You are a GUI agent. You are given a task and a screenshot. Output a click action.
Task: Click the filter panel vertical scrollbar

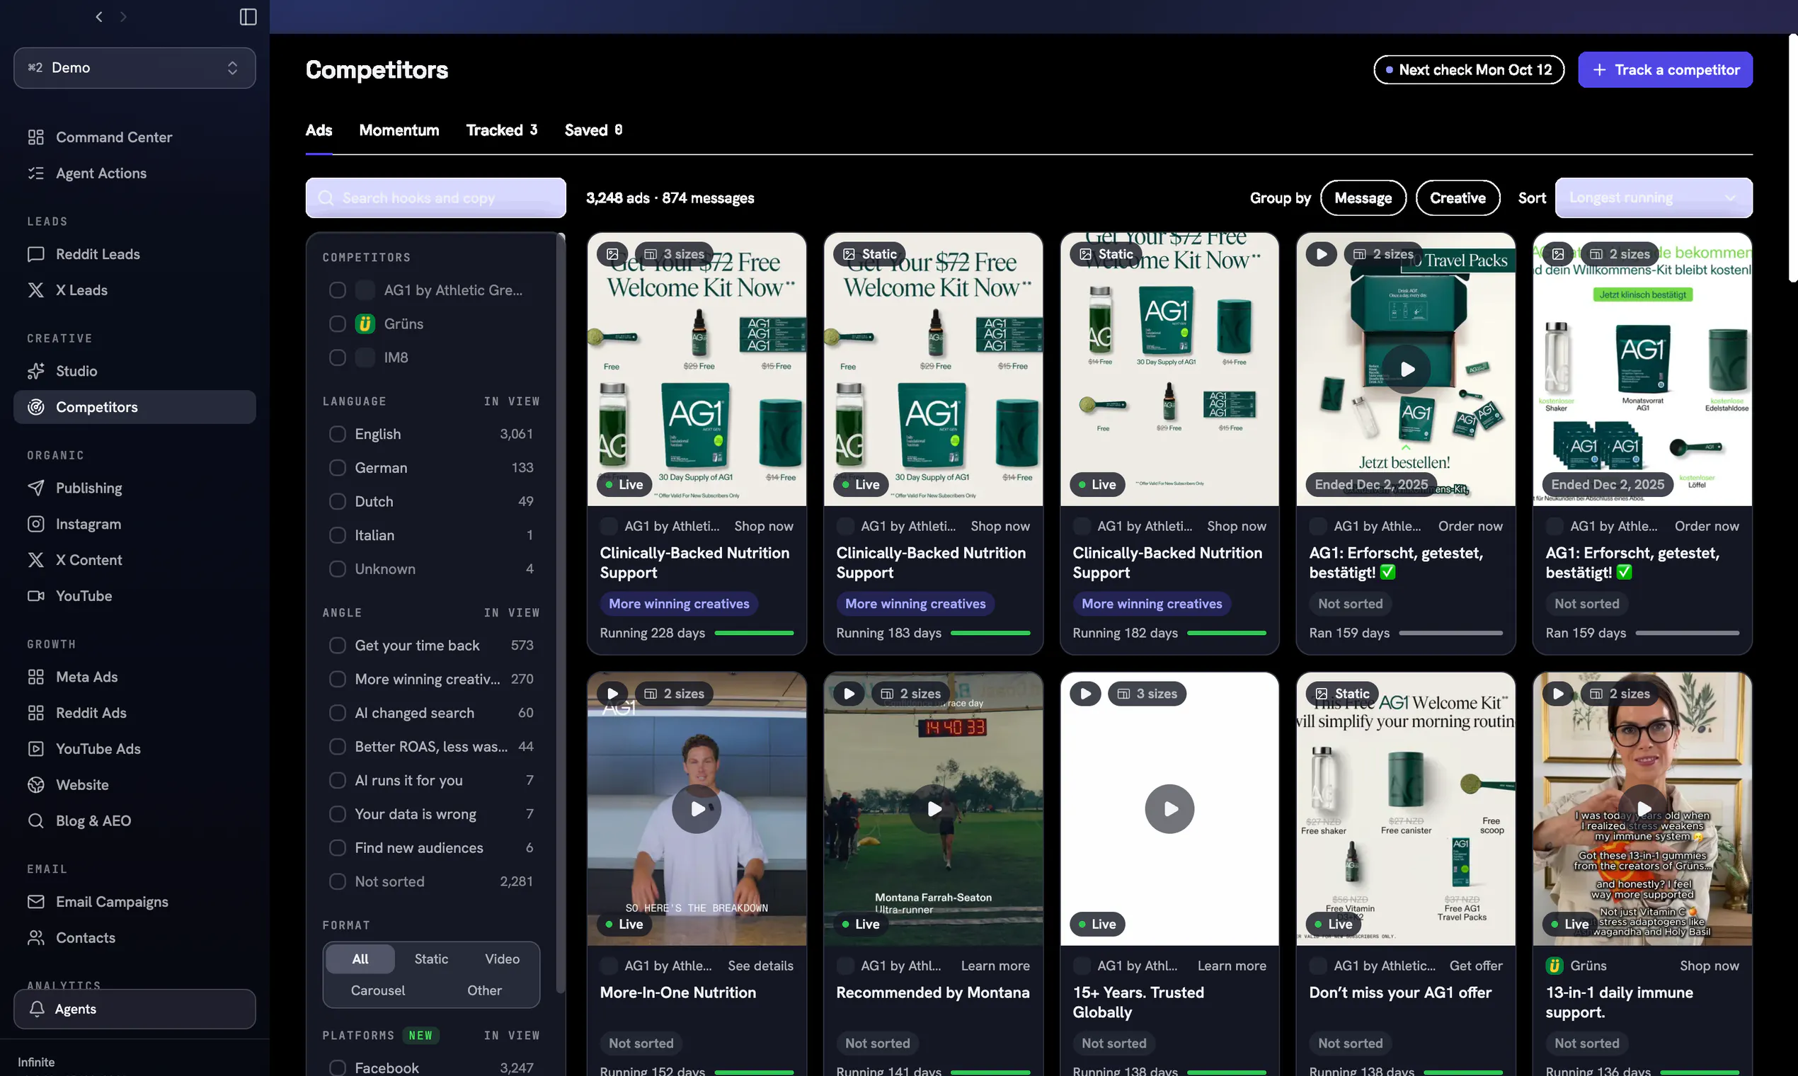(x=560, y=612)
